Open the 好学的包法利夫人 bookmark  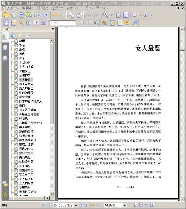pyautogui.click(x=30, y=101)
